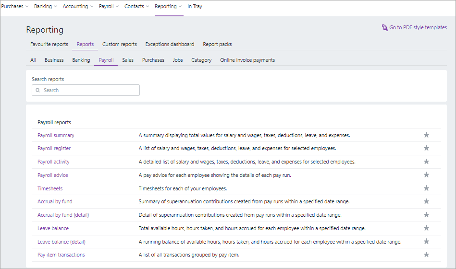Expand the Contacts dropdown menu

coord(137,7)
